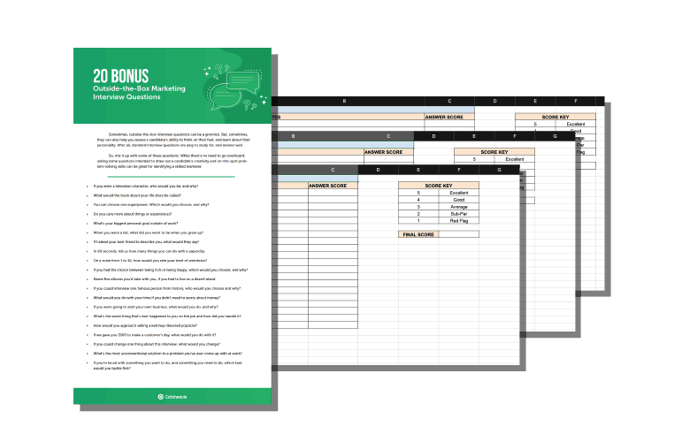Select column C header in middle spreadsheet
The width and height of the screenshot is (682, 442).
pyautogui.click(x=388, y=136)
